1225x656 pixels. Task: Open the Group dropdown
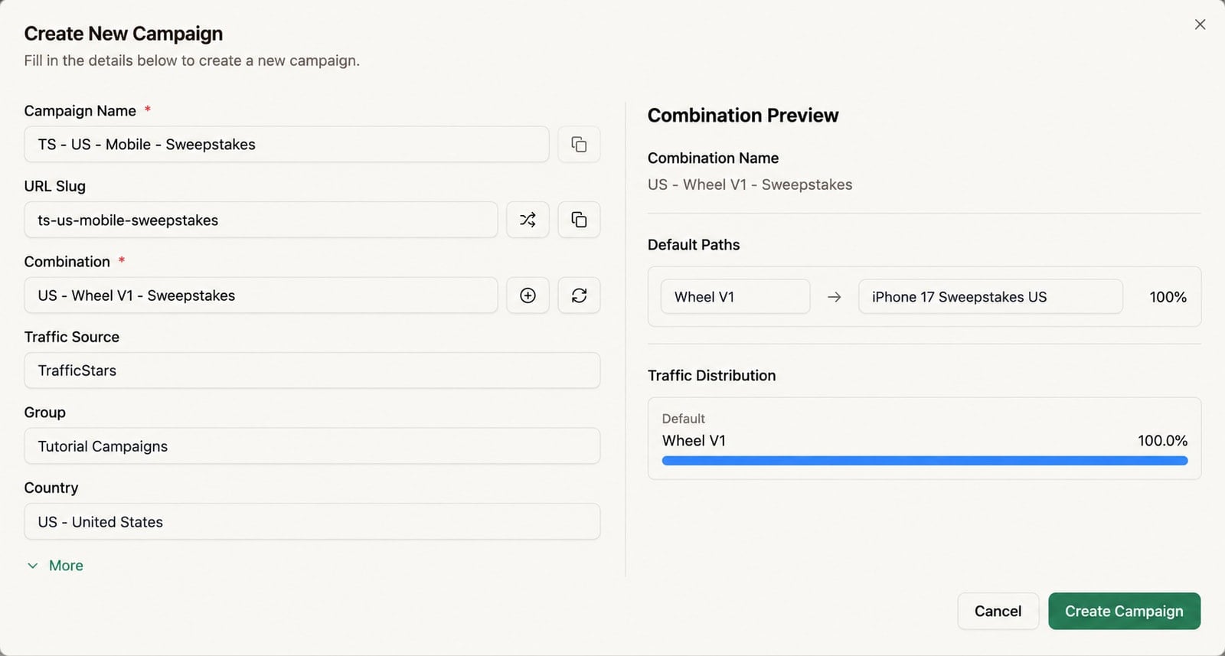312,446
